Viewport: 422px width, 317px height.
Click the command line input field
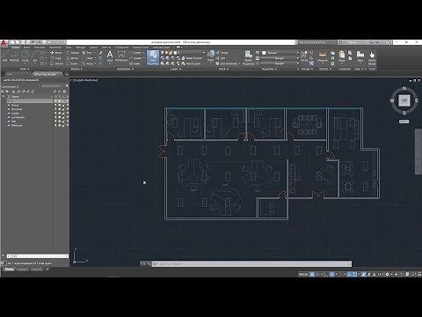(252, 264)
